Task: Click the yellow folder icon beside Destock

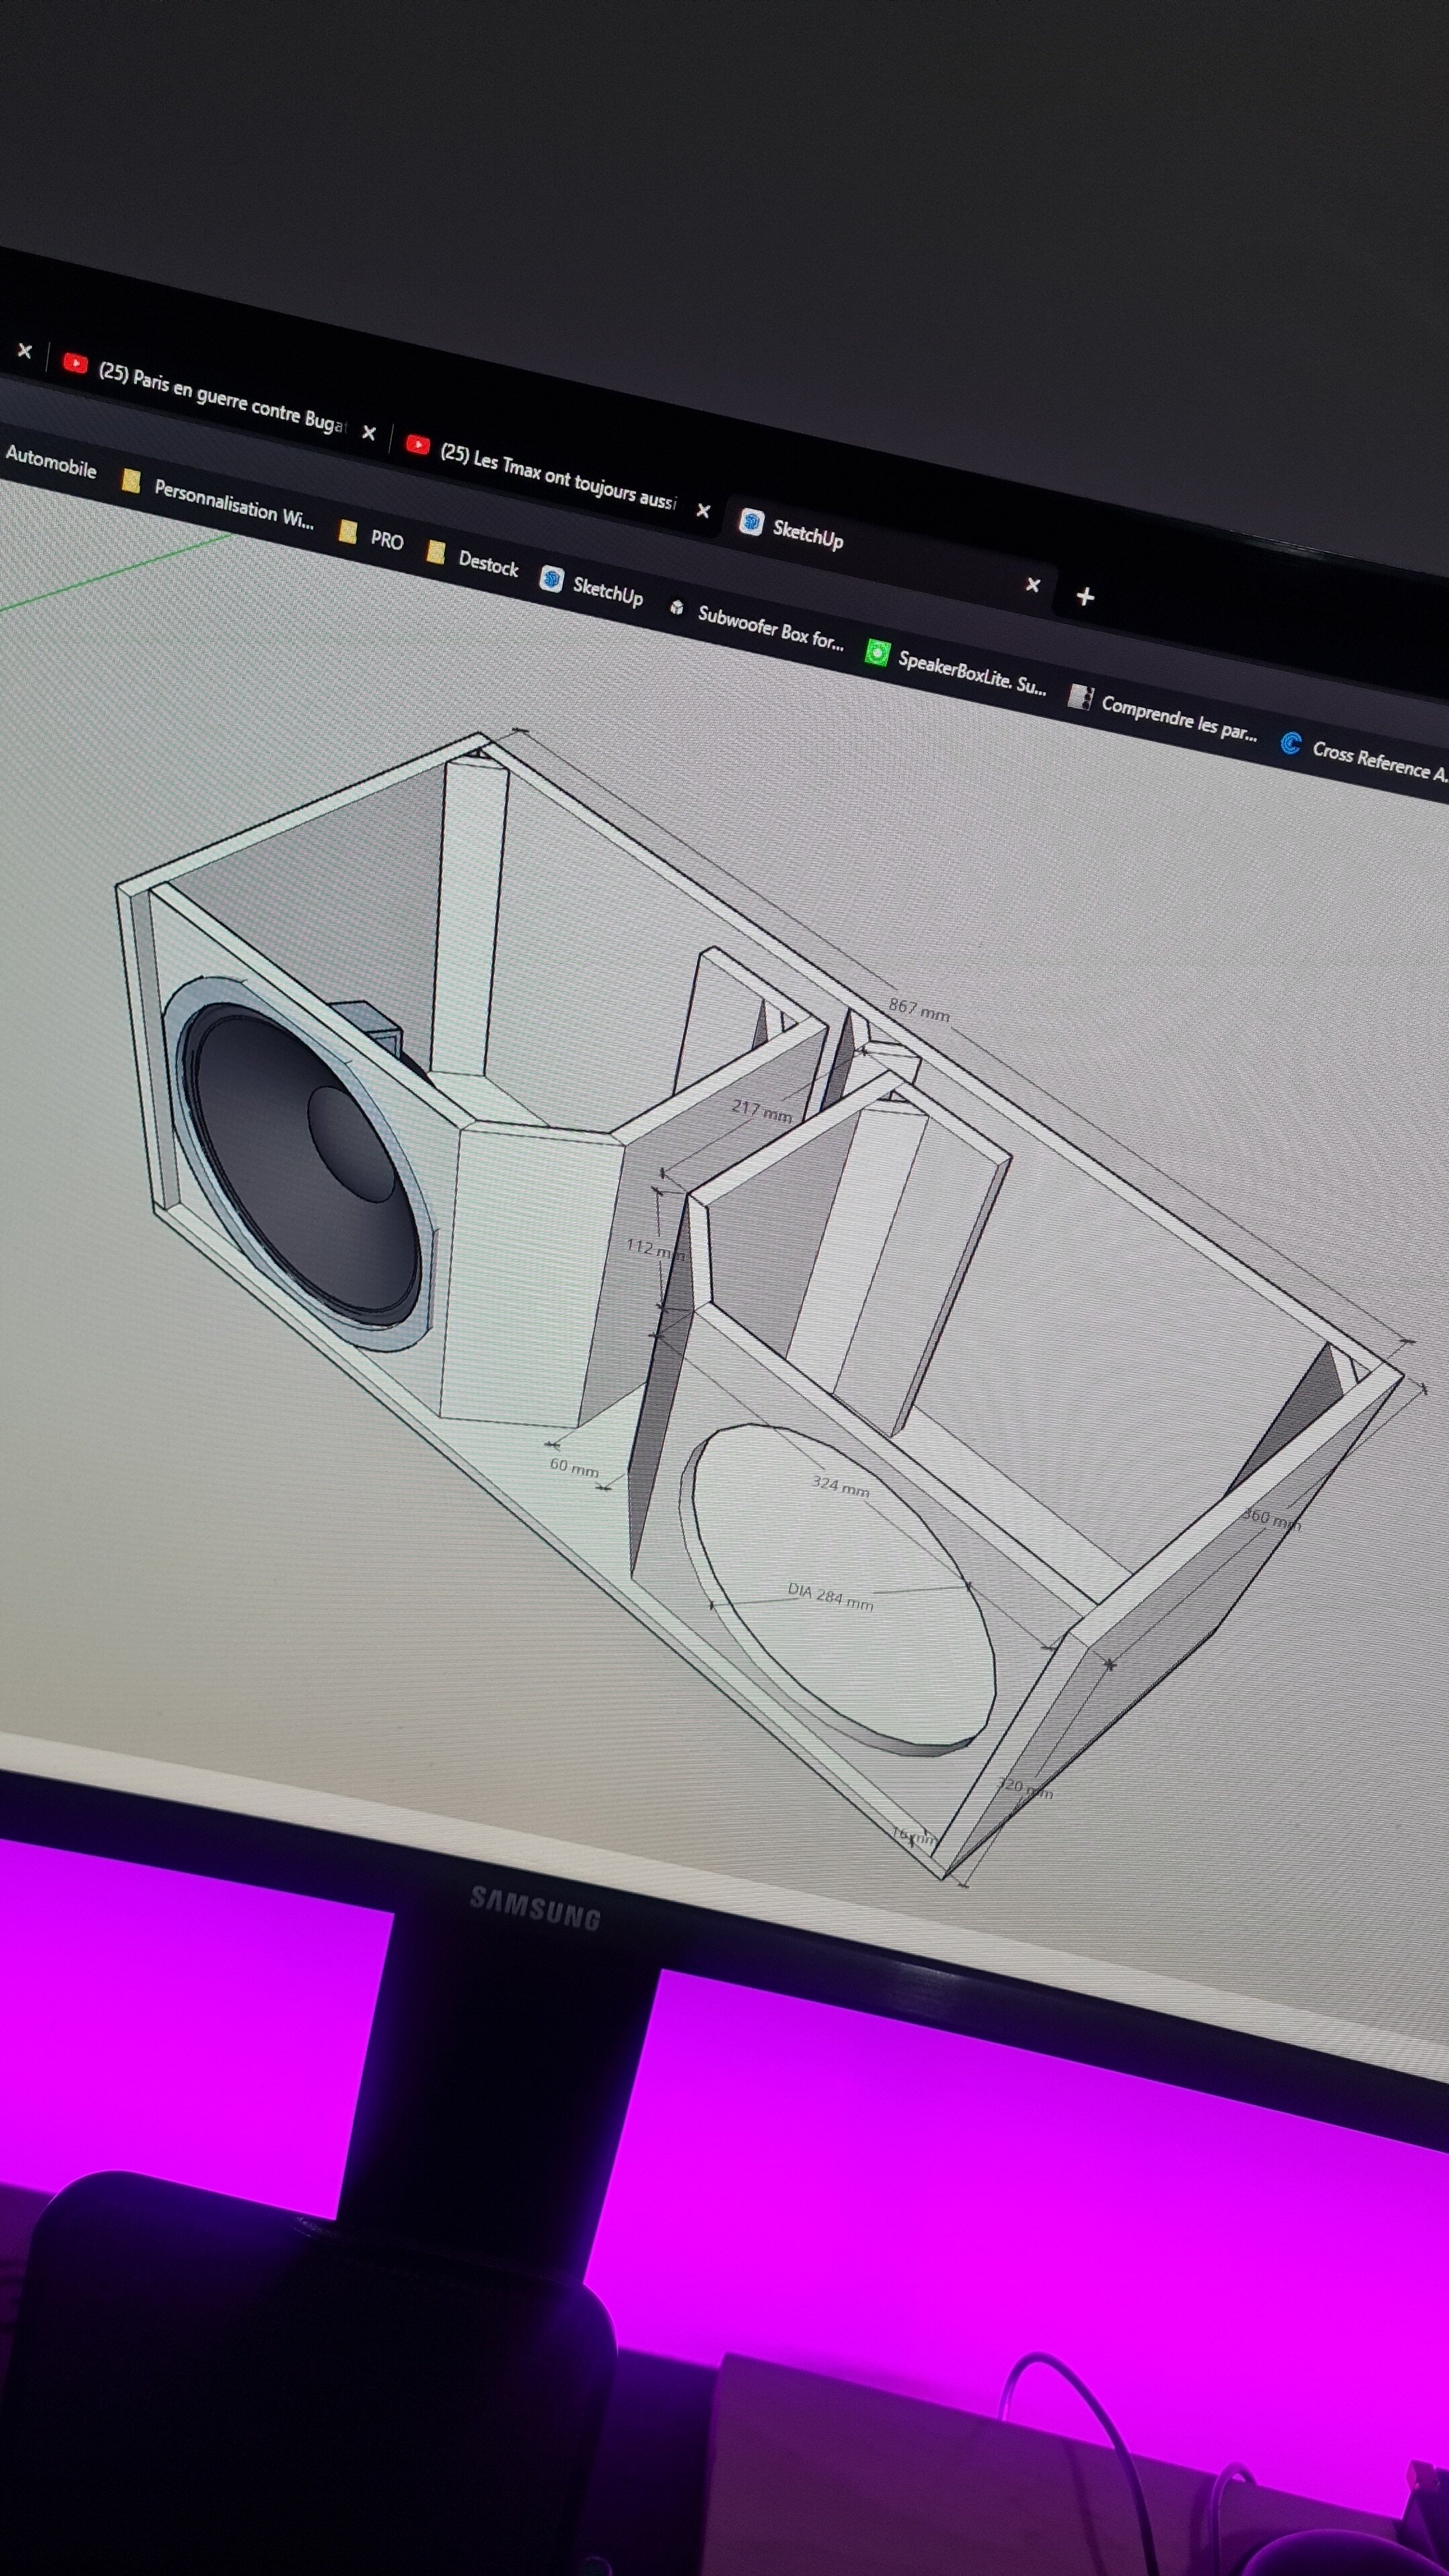Action: 437,553
